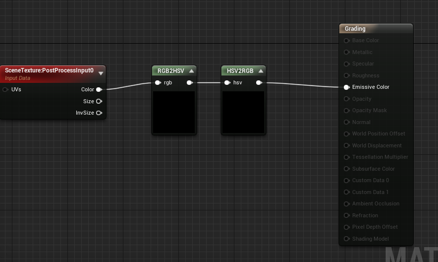Click the Tessellation Multiplier input pin
The height and width of the screenshot is (262, 438).
tap(347, 157)
